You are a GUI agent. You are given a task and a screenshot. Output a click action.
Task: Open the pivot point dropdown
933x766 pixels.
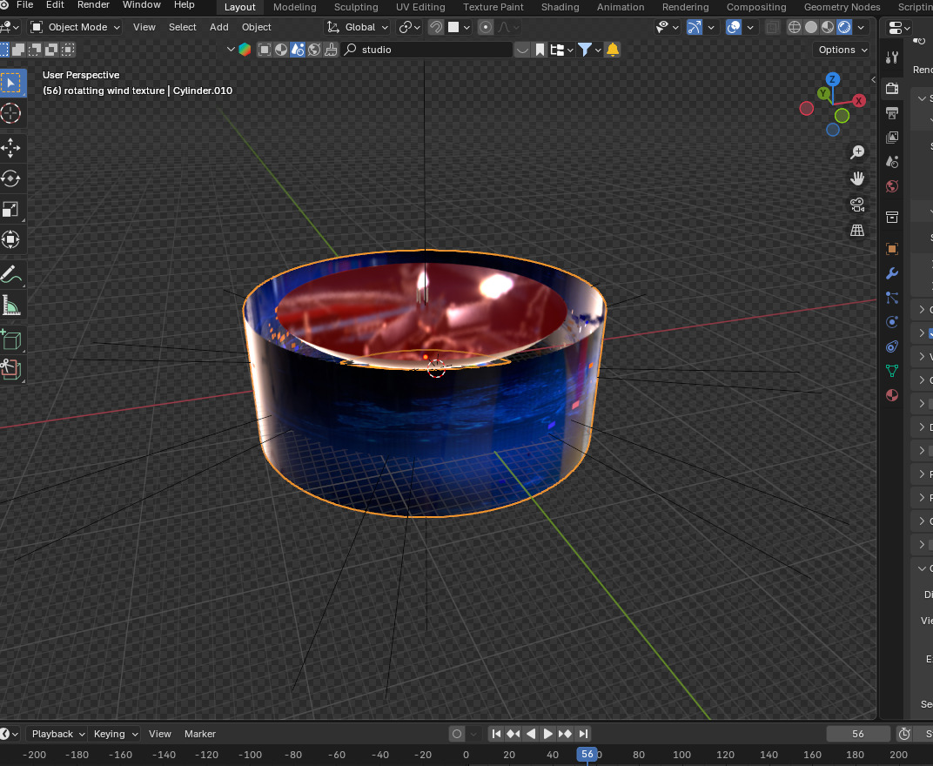click(410, 27)
